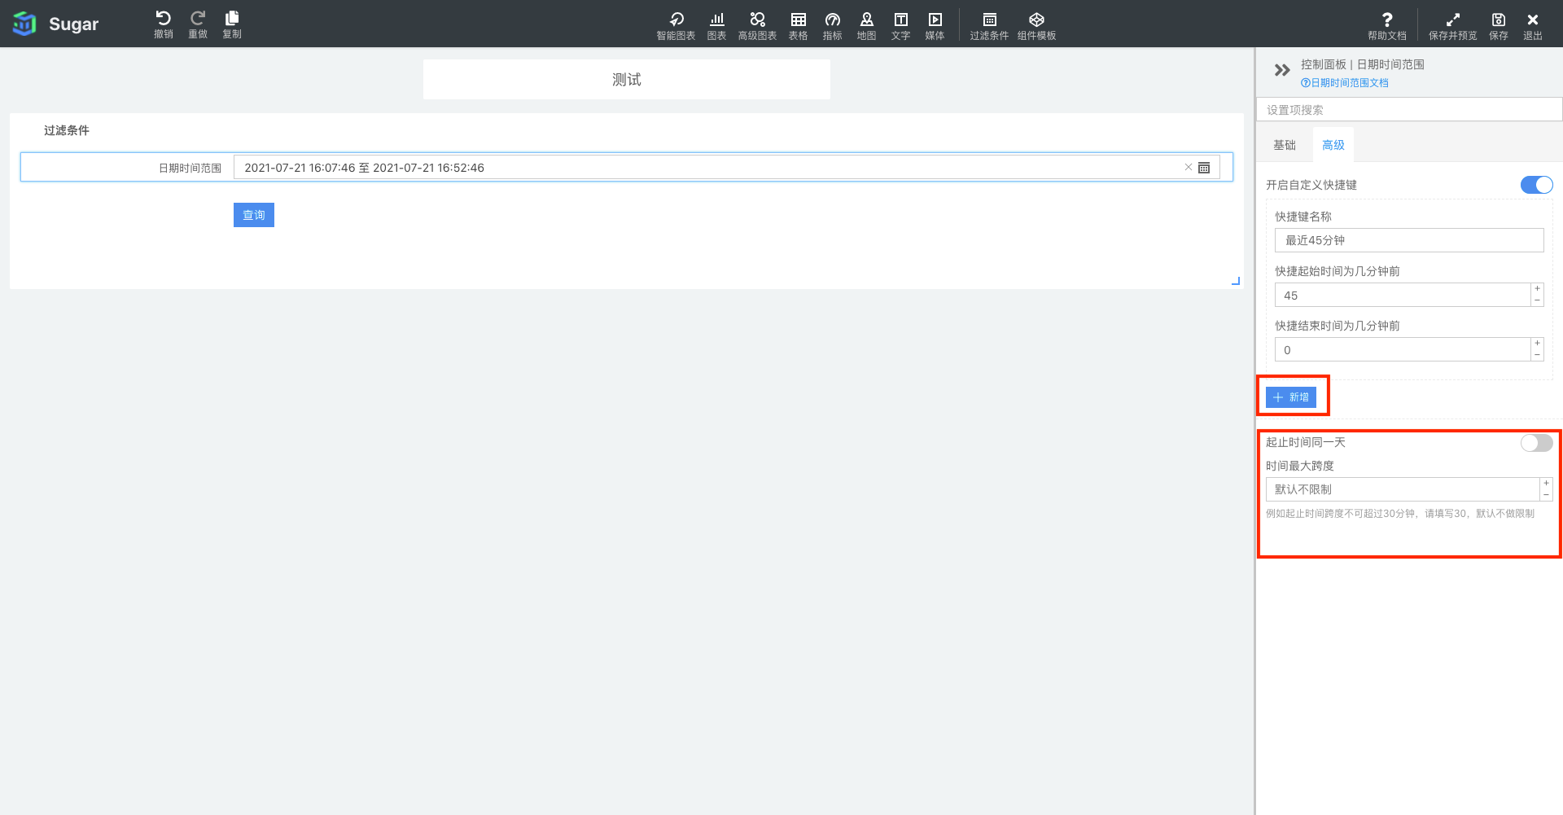Screen dimensions: 1563x815
Task: Open the calendar picker in date range field
Action: (1204, 168)
